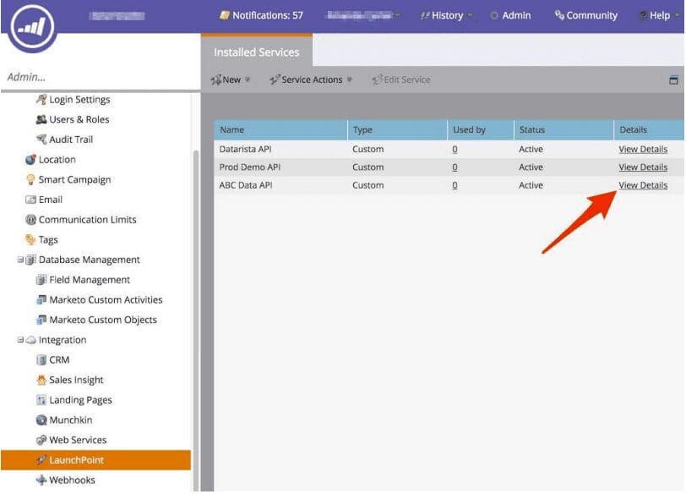Sort by the Type column header

click(397, 130)
